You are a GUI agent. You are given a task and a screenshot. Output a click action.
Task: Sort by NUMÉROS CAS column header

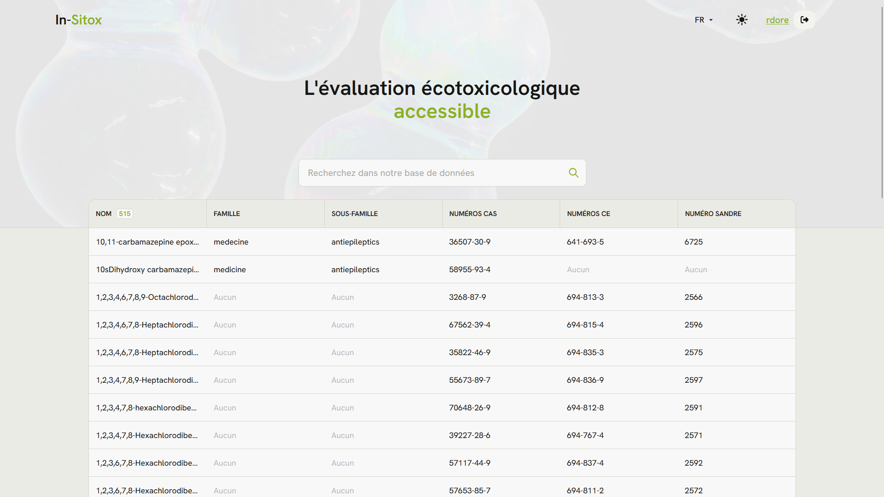473,213
